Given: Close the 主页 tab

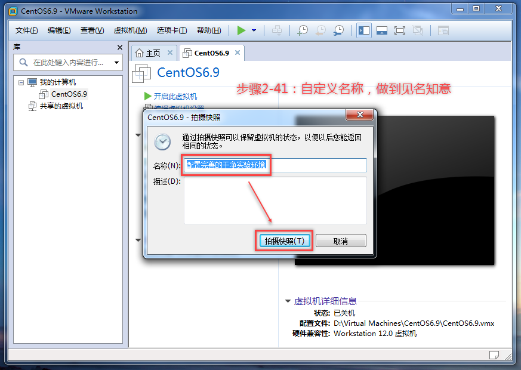Looking at the screenshot, I should point(170,53).
